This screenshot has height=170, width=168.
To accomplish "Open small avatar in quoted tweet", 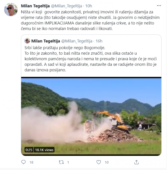I will (27, 41).
